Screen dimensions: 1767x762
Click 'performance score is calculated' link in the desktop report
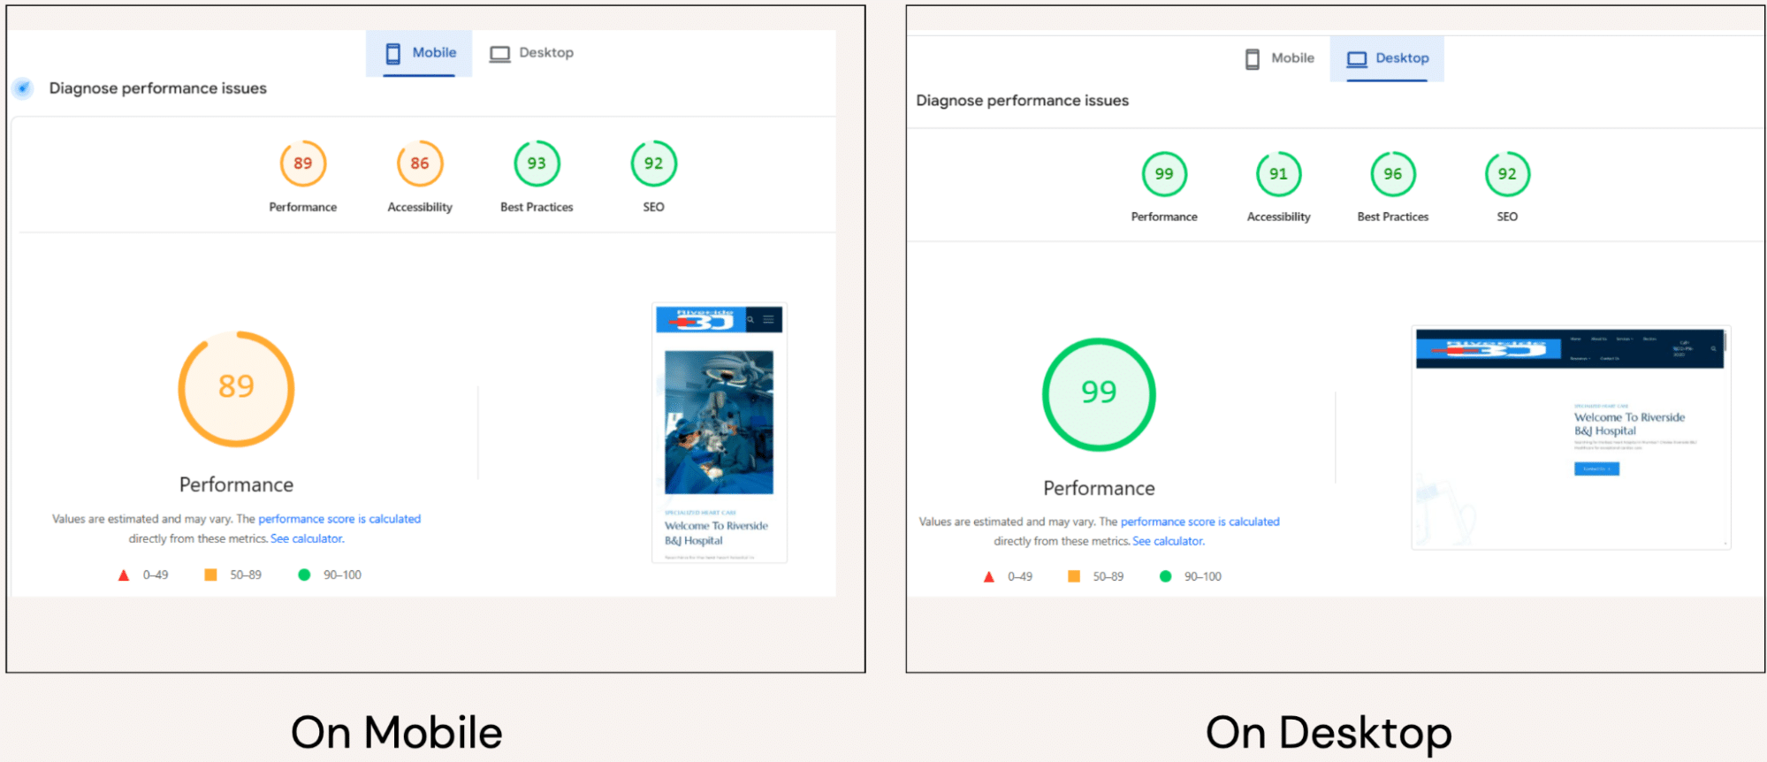click(x=1200, y=522)
